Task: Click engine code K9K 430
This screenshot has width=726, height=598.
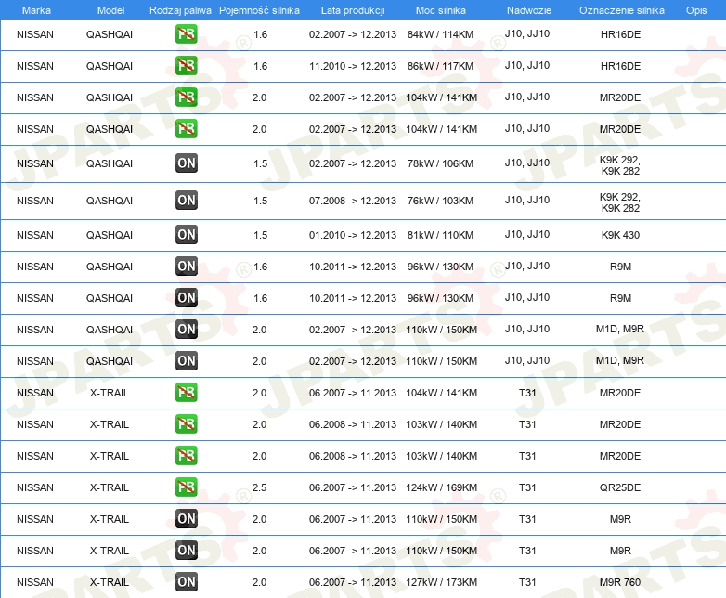Action: (x=620, y=235)
